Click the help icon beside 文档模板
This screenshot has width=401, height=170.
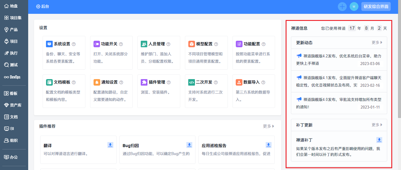tap(74, 83)
